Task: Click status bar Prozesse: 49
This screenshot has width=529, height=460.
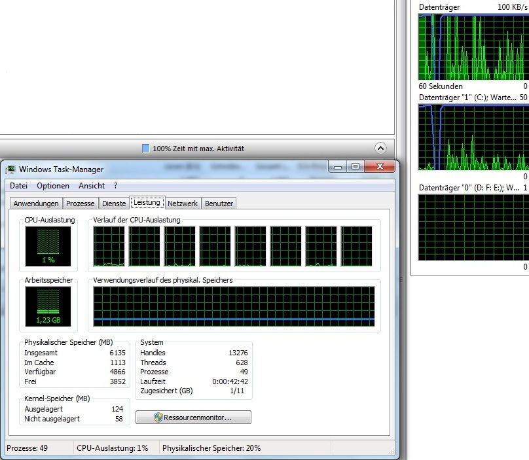Action: coord(27,448)
